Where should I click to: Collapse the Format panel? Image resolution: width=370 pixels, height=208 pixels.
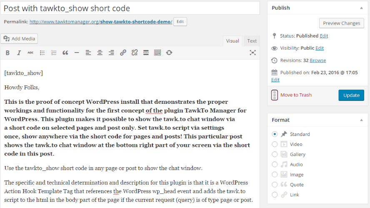pyautogui.click(x=360, y=120)
